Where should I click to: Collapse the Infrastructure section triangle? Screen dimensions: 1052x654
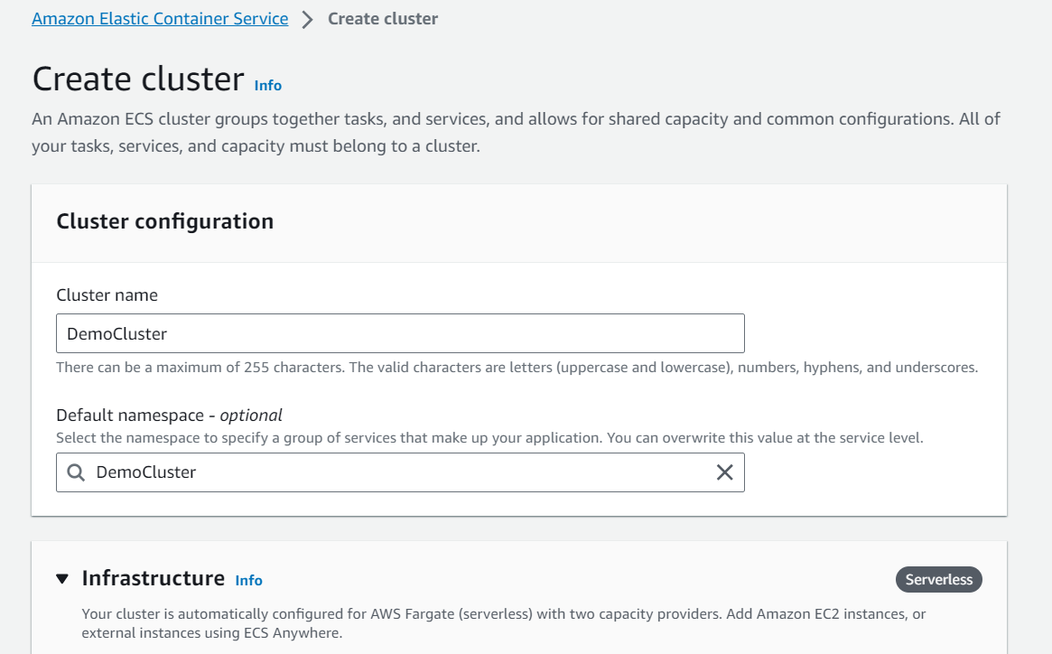[62, 579]
